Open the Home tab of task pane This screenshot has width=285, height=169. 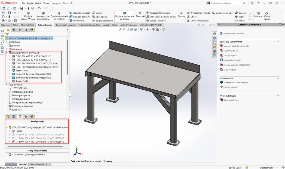coord(215,34)
